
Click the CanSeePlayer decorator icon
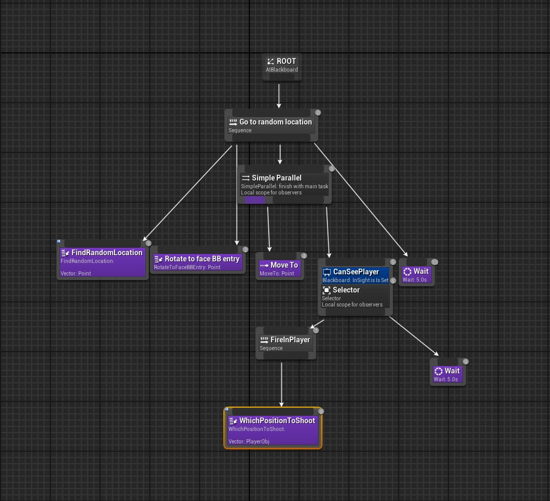coord(327,272)
